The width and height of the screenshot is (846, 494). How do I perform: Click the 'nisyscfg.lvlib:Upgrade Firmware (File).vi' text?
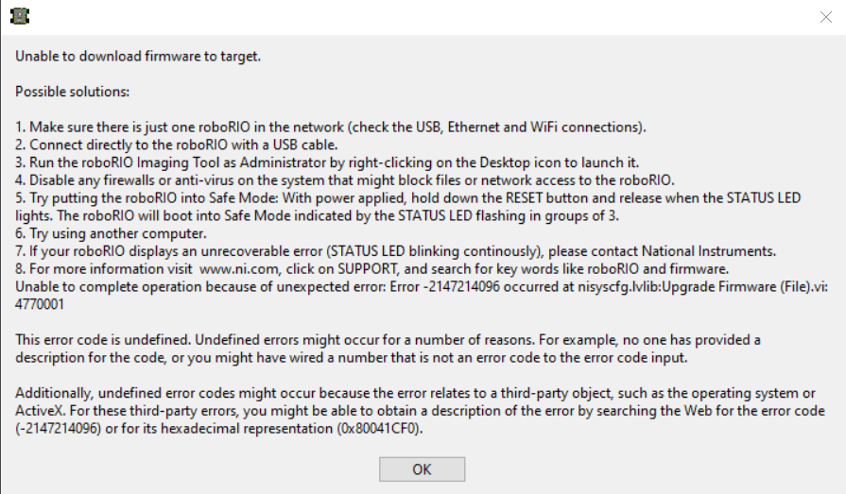[x=703, y=287]
